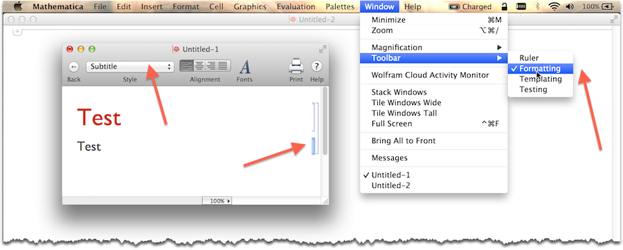The height and width of the screenshot is (250, 623).
Task: Expand the Toolbar submenu
Action: [434, 58]
